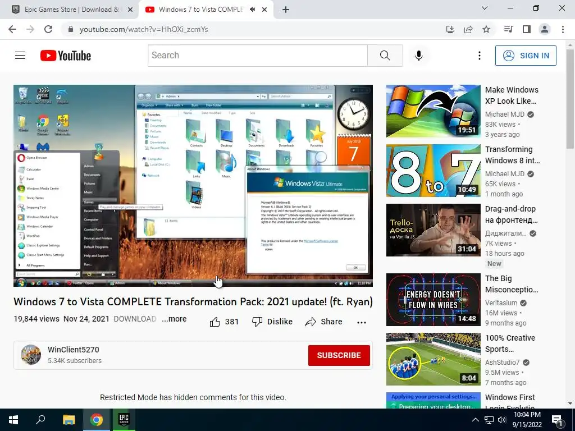
Task: Switch to the Epic Games Store tab
Action: pos(70,10)
